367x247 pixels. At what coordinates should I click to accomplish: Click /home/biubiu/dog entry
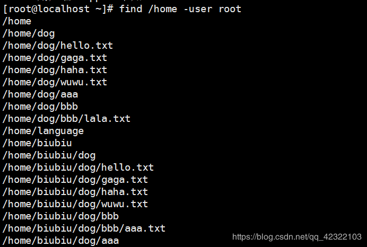tap(49, 155)
